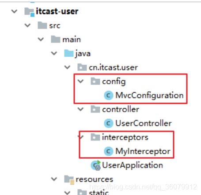Click the itcast-user module folder icon
This screenshot has height=195, width=201.
29,12
